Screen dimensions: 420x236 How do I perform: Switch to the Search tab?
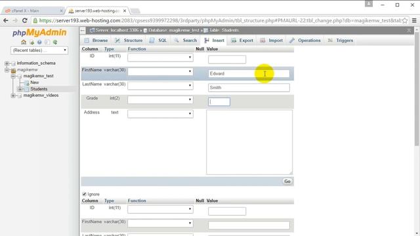185,41
